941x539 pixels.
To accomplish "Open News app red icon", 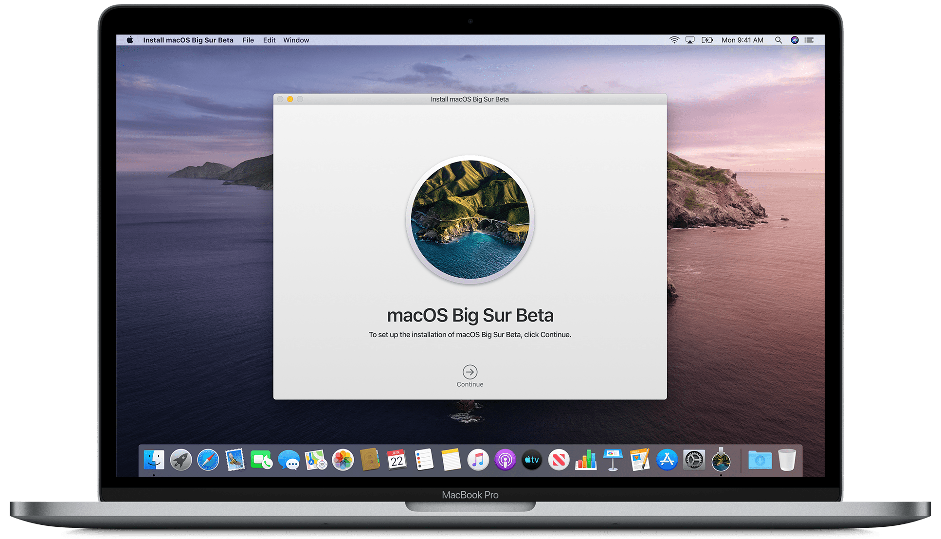I will click(559, 460).
